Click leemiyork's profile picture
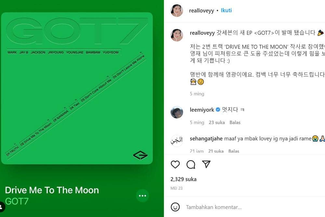The width and height of the screenshot is (325, 217). point(177,112)
